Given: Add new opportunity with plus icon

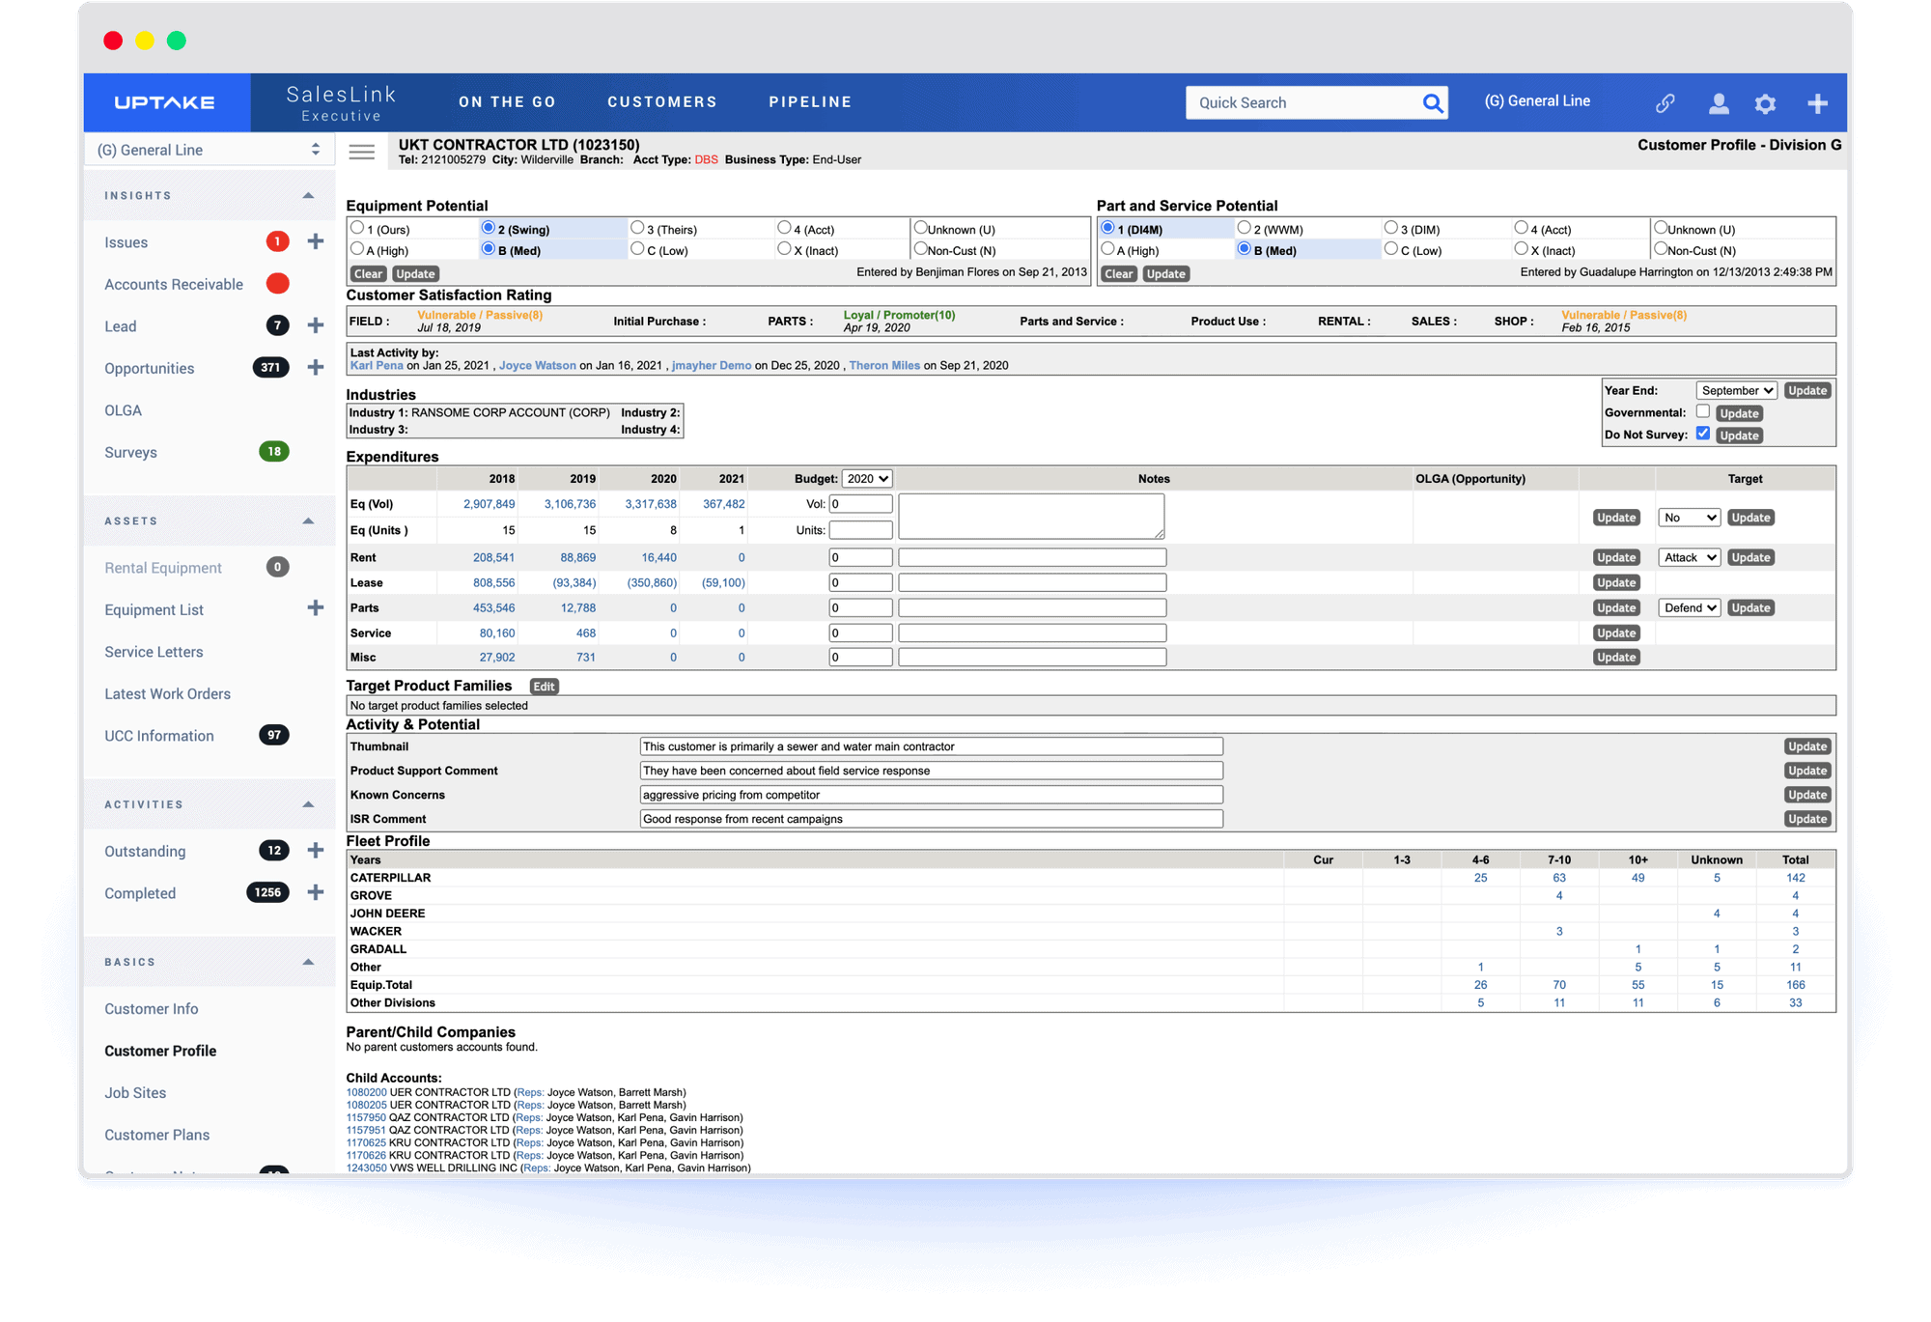Looking at the screenshot, I should 315,367.
